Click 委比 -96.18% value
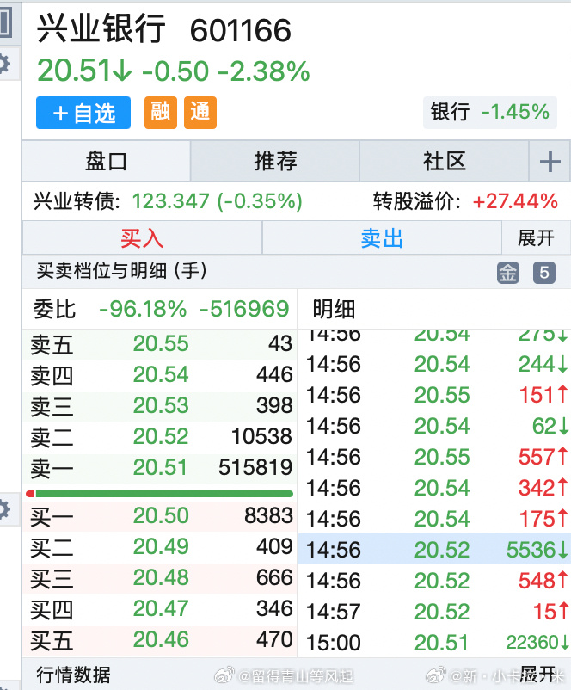571x690 pixels. coord(143,309)
